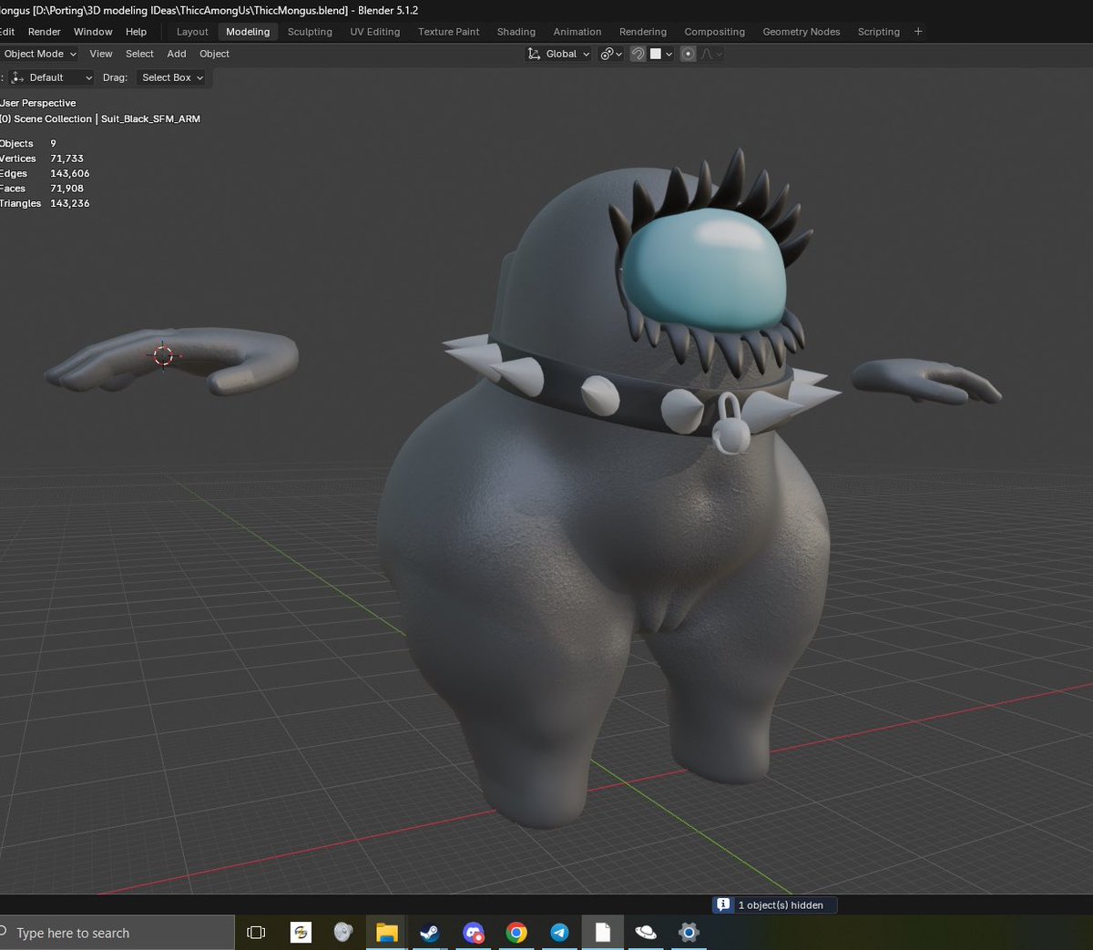Click the snap target white square icon
This screenshot has width=1093, height=950.
[655, 54]
